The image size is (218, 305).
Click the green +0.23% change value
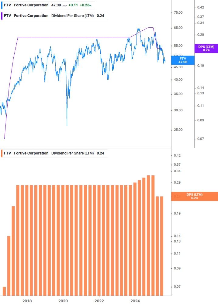87,5
